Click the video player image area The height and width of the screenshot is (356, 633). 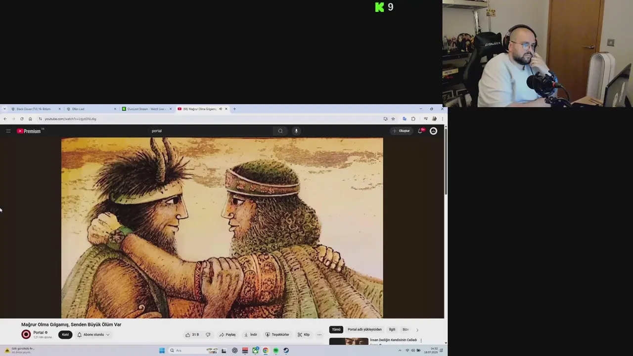(x=222, y=228)
